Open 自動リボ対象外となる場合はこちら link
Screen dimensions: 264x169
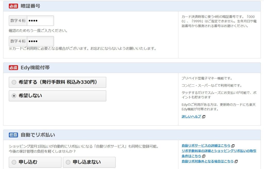[x=208, y=161]
